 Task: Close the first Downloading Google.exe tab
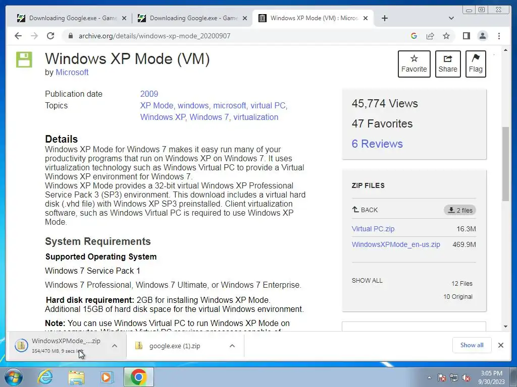tap(124, 19)
